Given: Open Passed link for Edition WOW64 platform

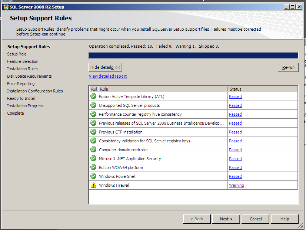Looking at the screenshot, I should click(x=235, y=168).
